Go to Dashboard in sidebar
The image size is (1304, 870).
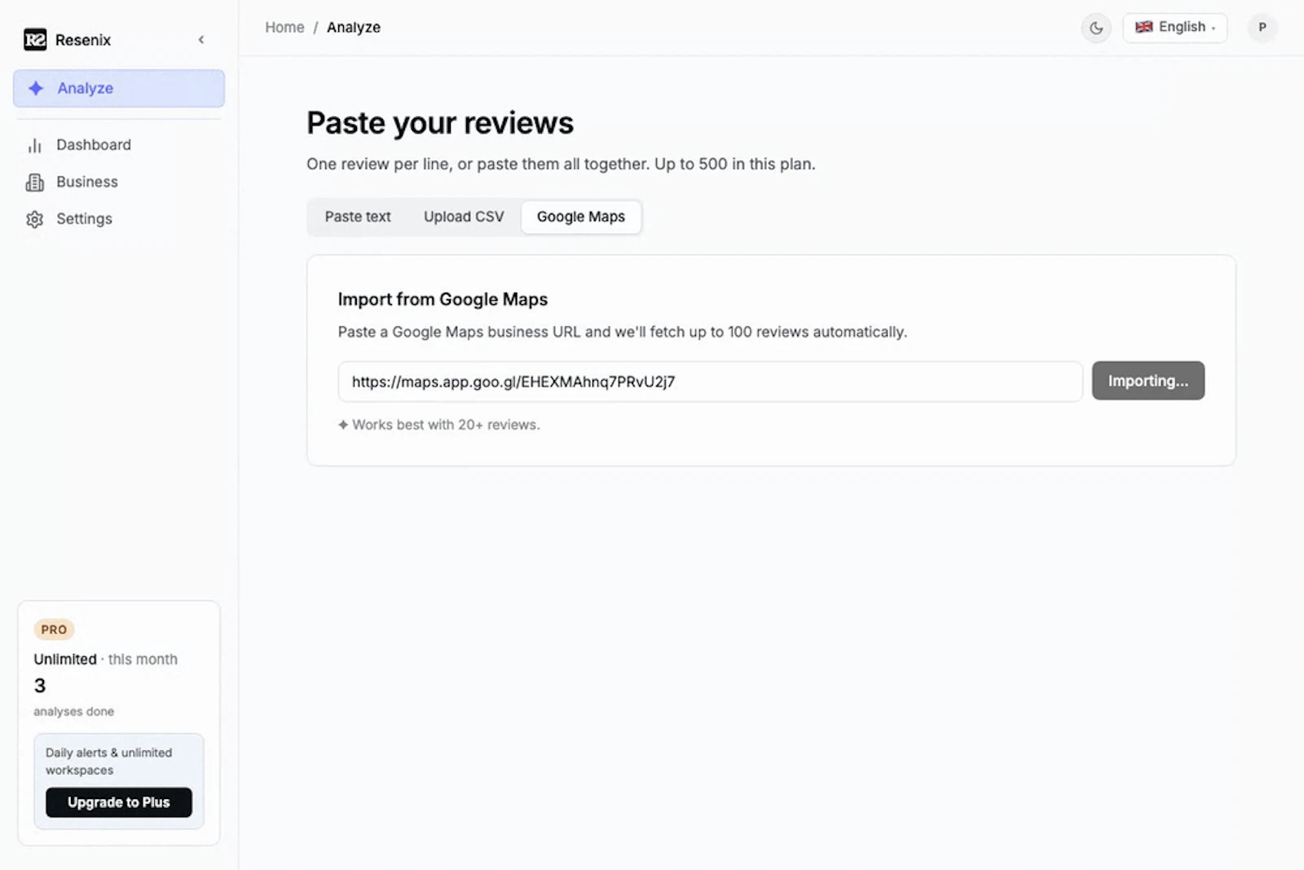point(119,144)
